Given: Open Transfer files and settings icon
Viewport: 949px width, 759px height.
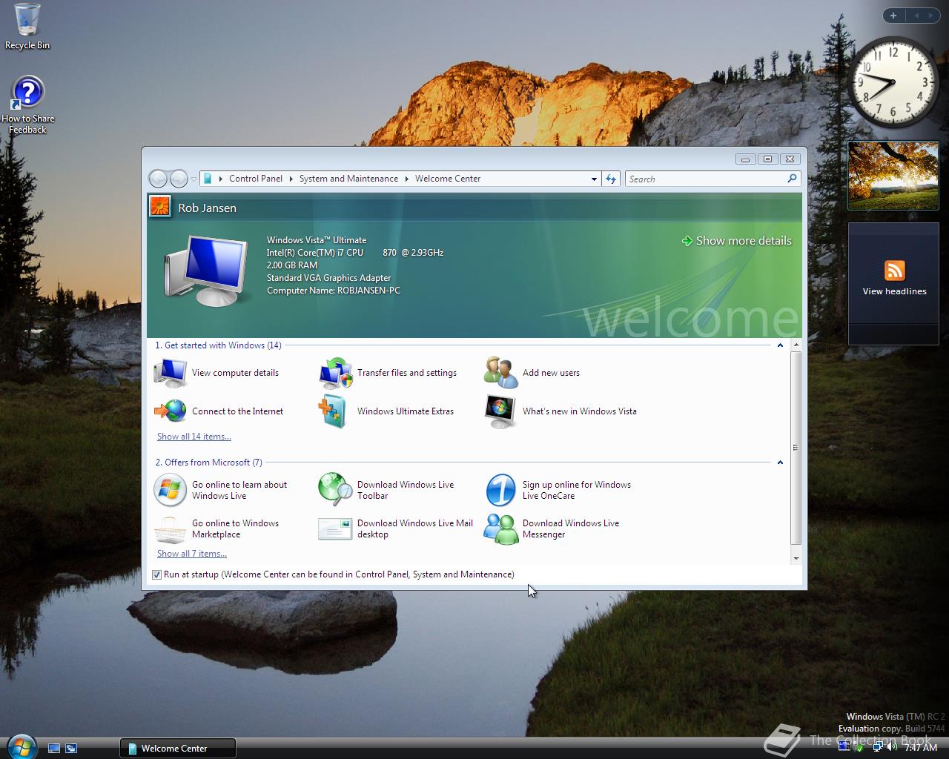Looking at the screenshot, I should [336, 373].
